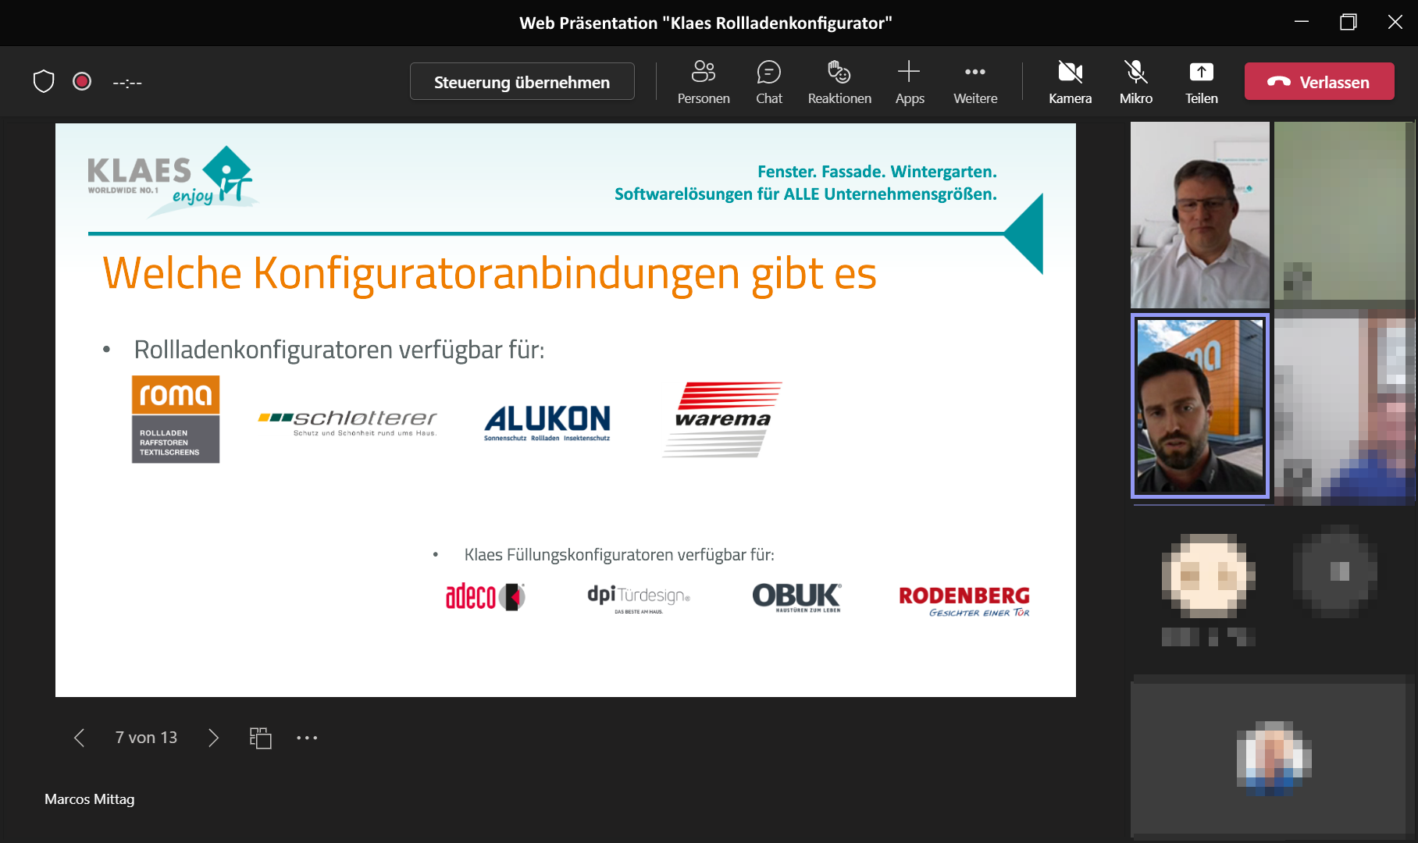Click the ALUKON logo on slide
This screenshot has height=843, width=1418.
pos(547,423)
